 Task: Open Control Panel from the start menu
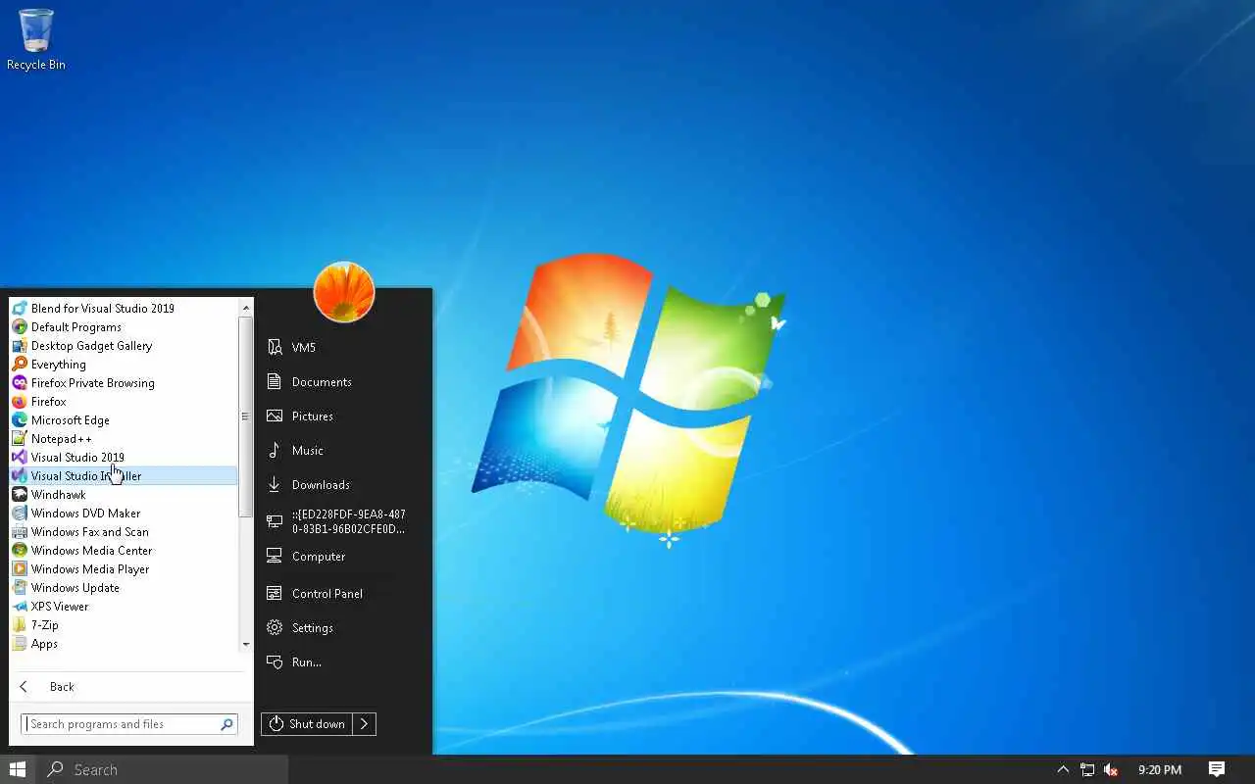click(343, 593)
